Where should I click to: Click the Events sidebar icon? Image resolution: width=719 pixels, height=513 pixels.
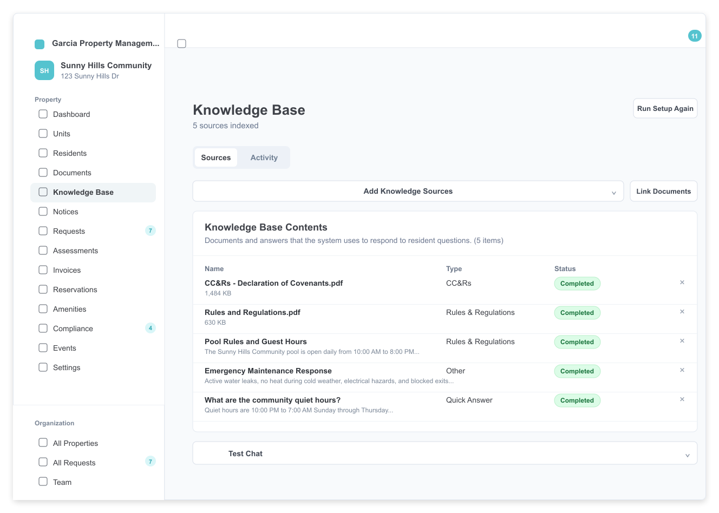coord(43,348)
